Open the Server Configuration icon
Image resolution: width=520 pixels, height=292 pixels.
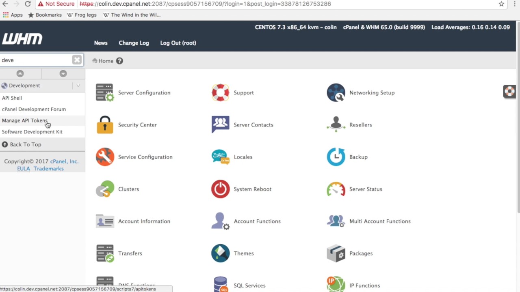(x=105, y=92)
